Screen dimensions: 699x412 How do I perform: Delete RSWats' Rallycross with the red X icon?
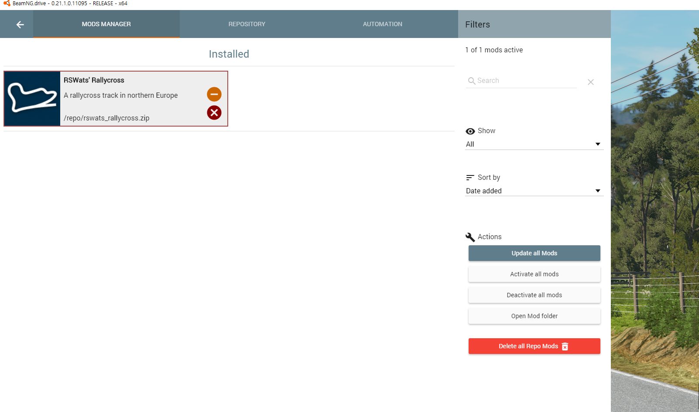pyautogui.click(x=214, y=113)
